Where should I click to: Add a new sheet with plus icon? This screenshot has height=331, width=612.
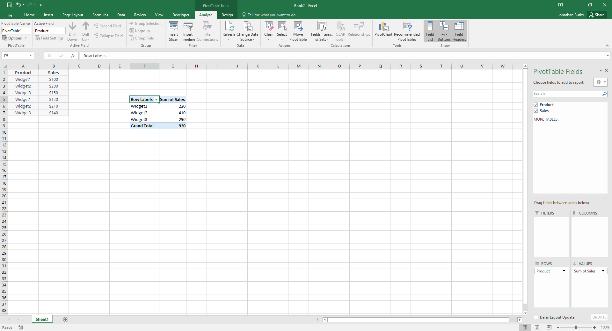[66, 319]
